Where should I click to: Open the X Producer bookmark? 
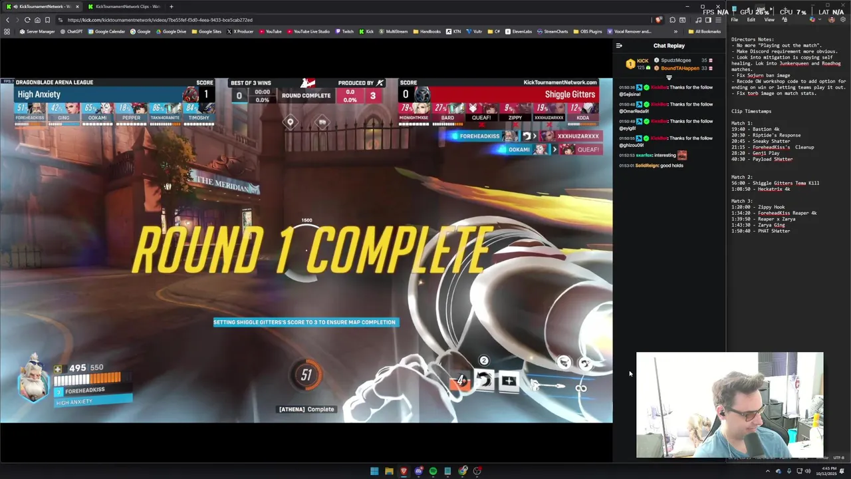[x=240, y=31]
